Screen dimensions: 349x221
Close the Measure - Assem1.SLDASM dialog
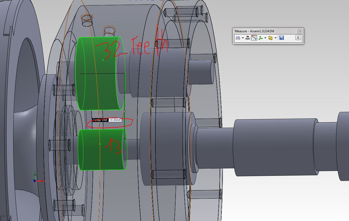pyautogui.click(x=300, y=31)
